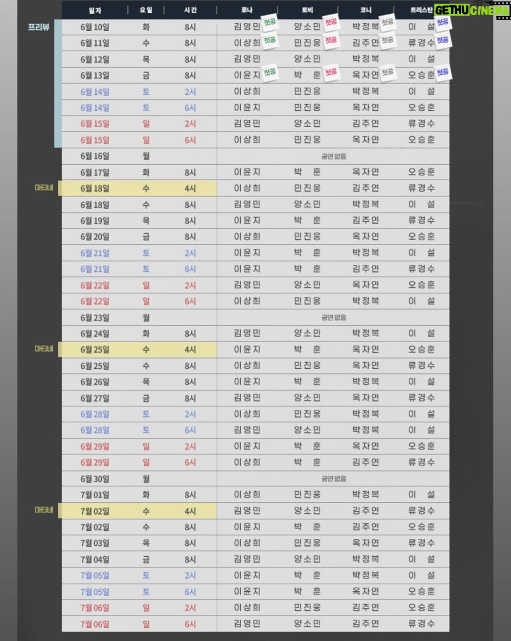
Task: Select 민진웅 in the 6월 20일 row
Action: coord(307,236)
